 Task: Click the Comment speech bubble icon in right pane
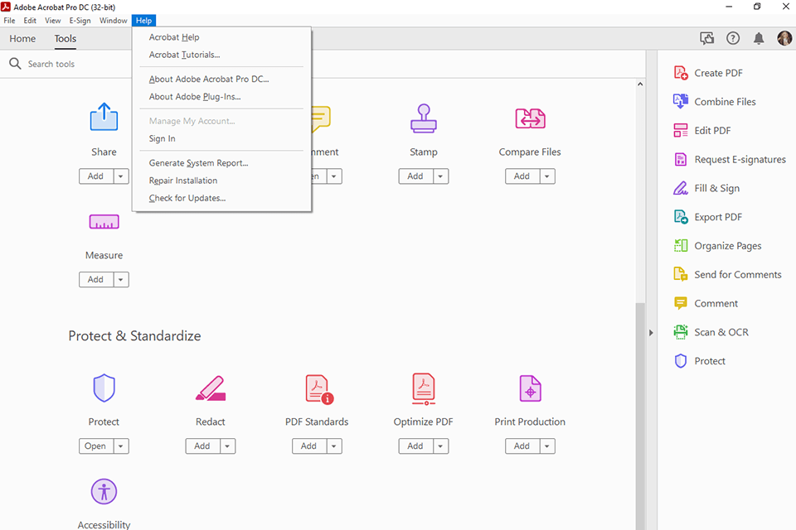681,303
